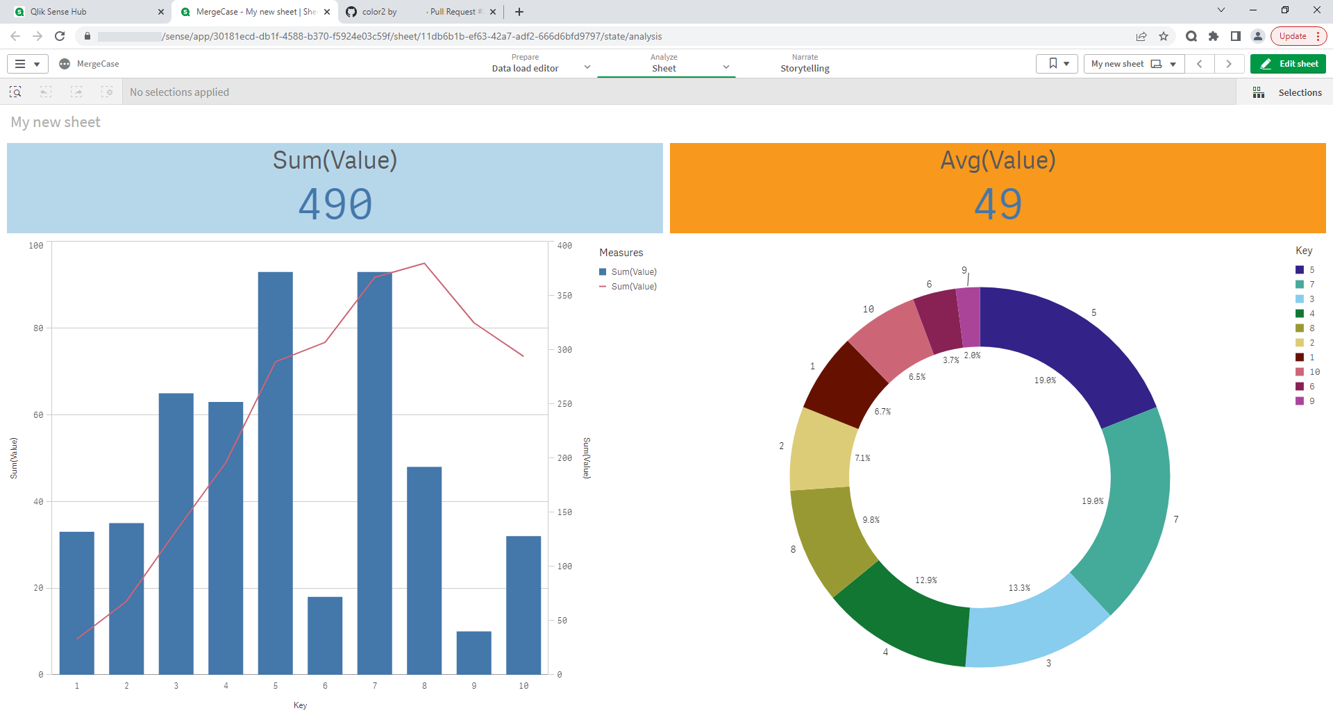The width and height of the screenshot is (1333, 722).
Task: Click the Sum(Value) KPI tile
Action: pos(335,188)
